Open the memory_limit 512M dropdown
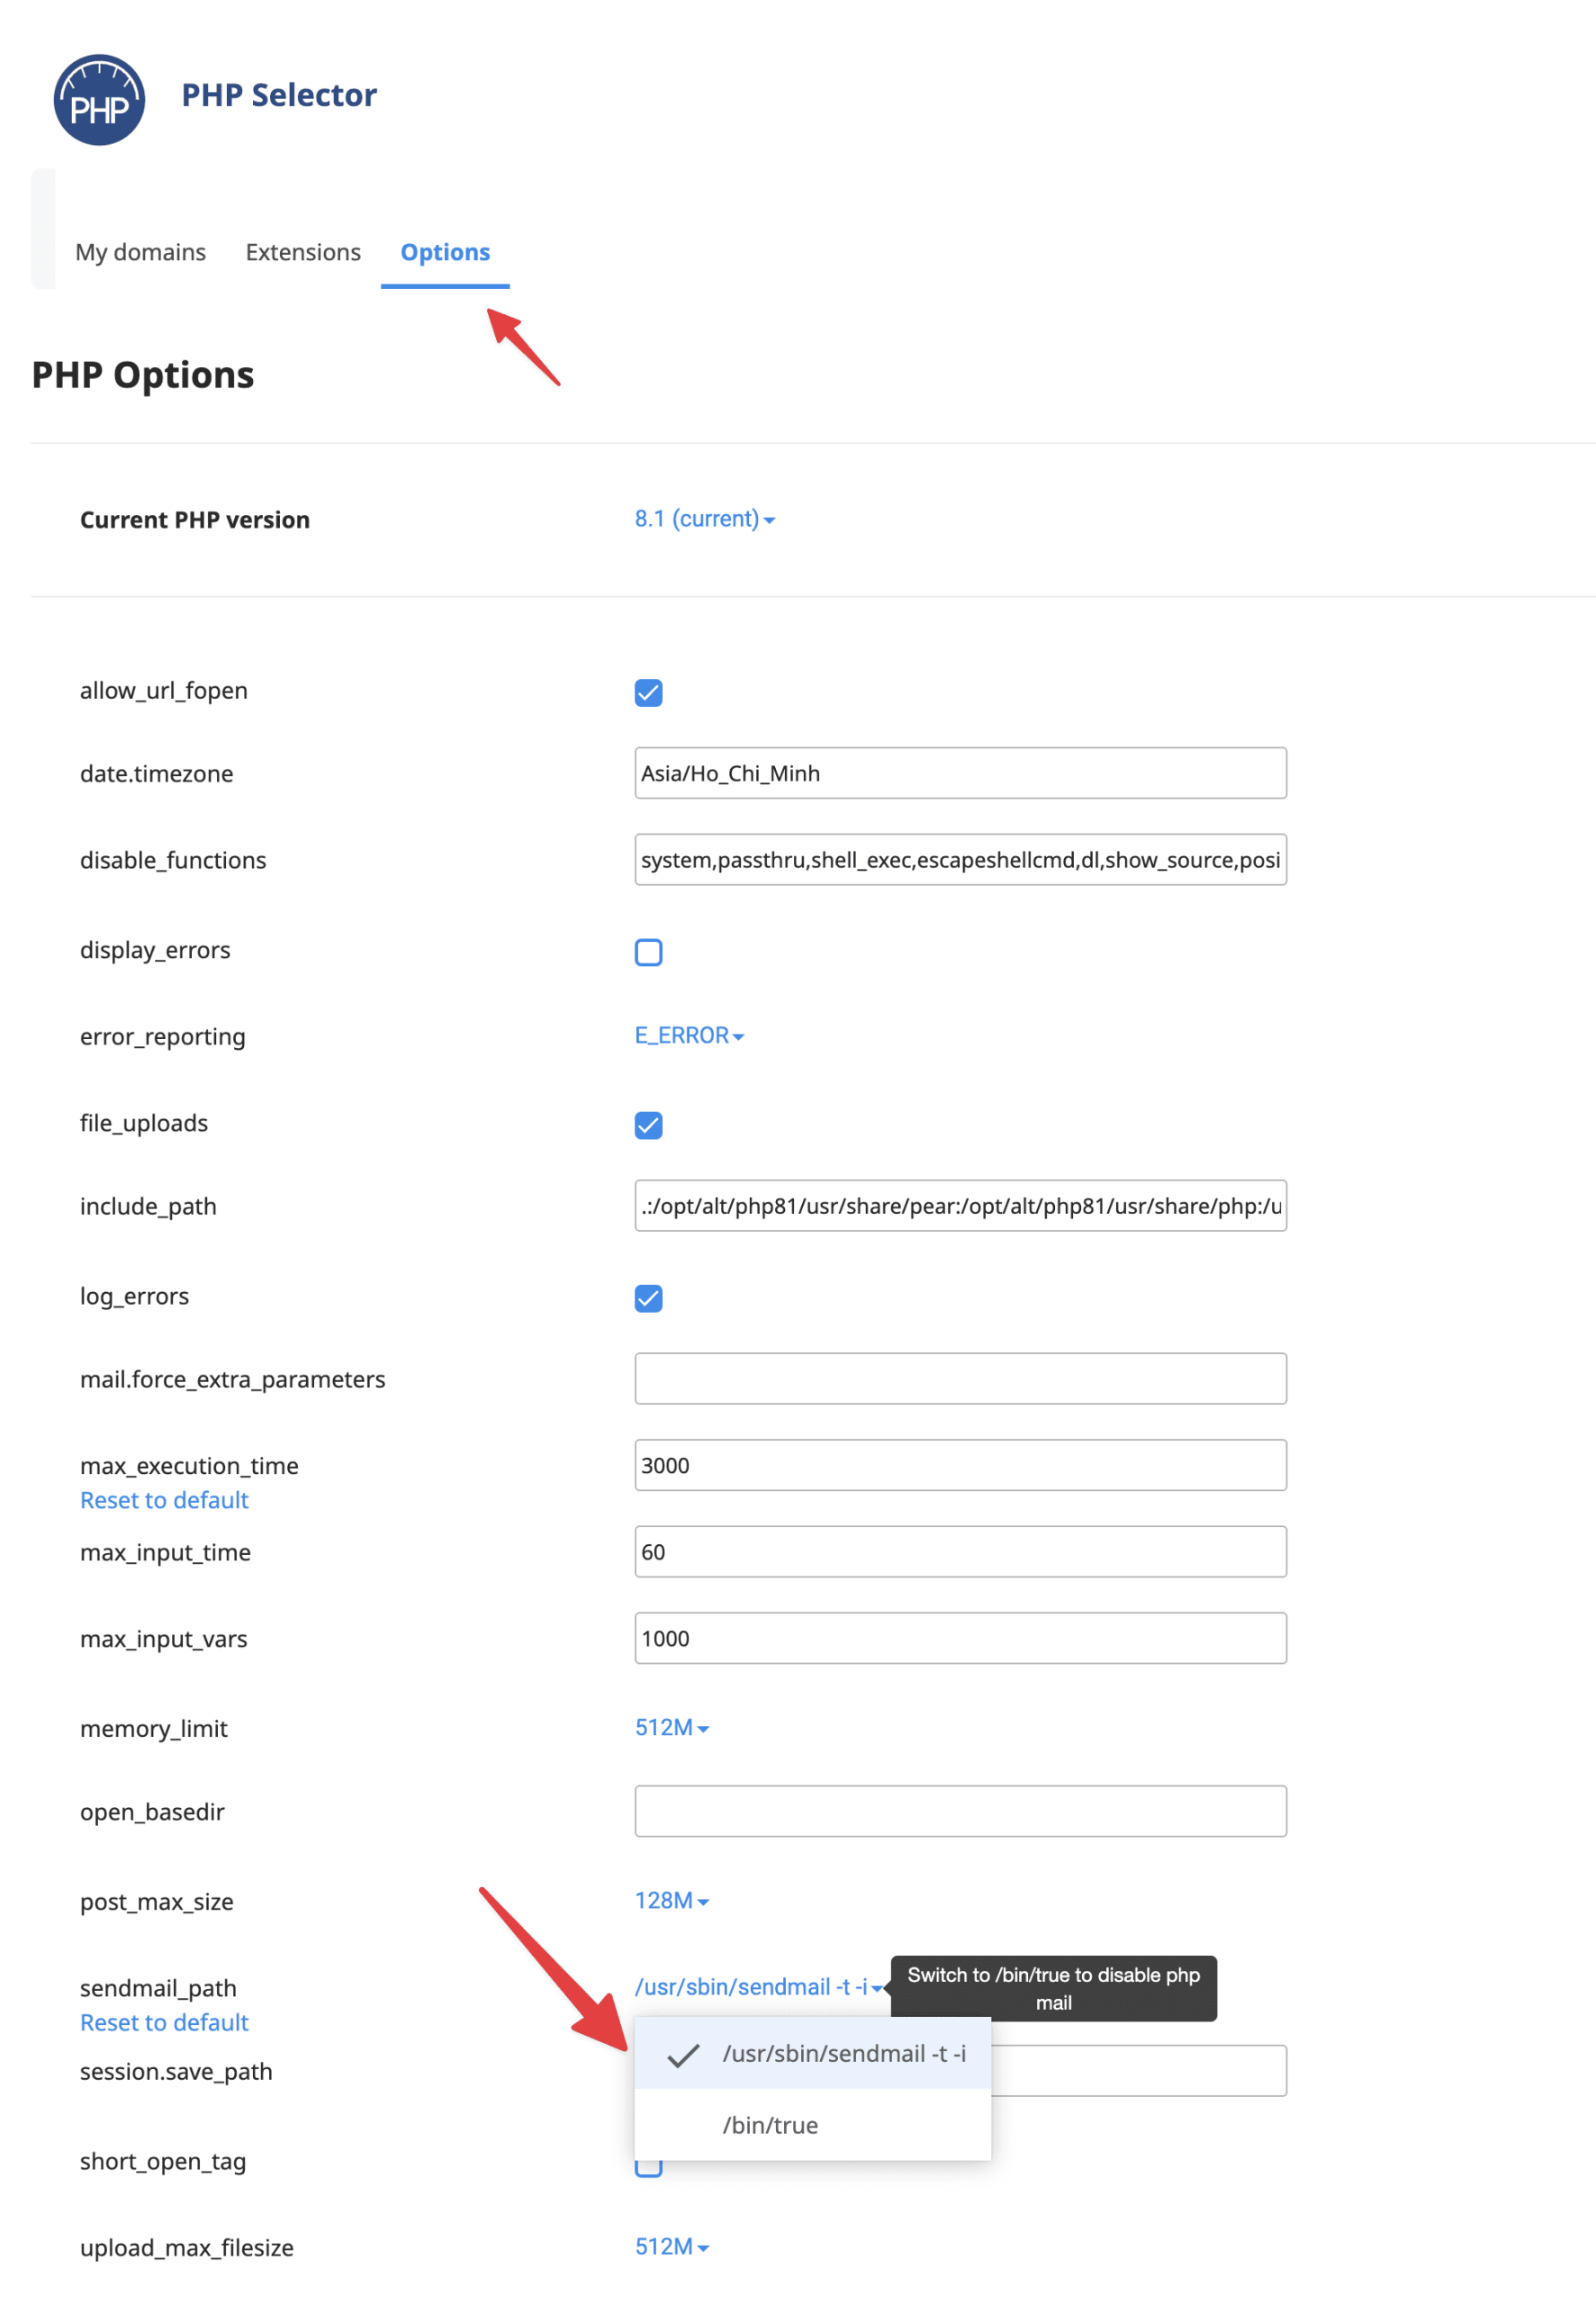Image resolution: width=1596 pixels, height=2305 pixels. point(671,1727)
